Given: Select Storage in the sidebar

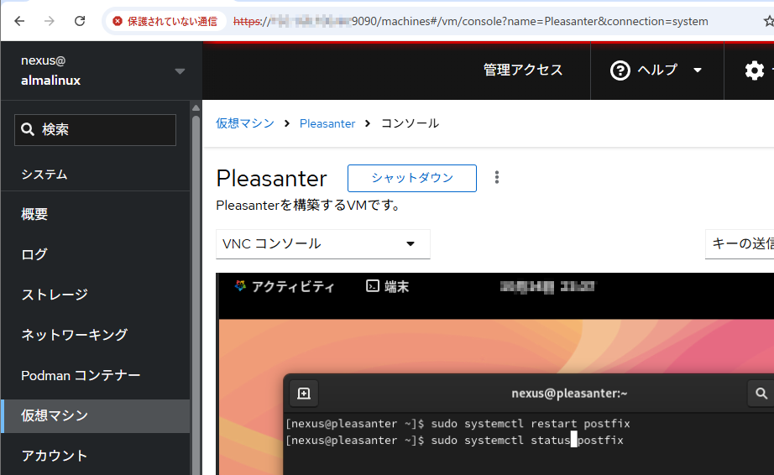Looking at the screenshot, I should 55,295.
